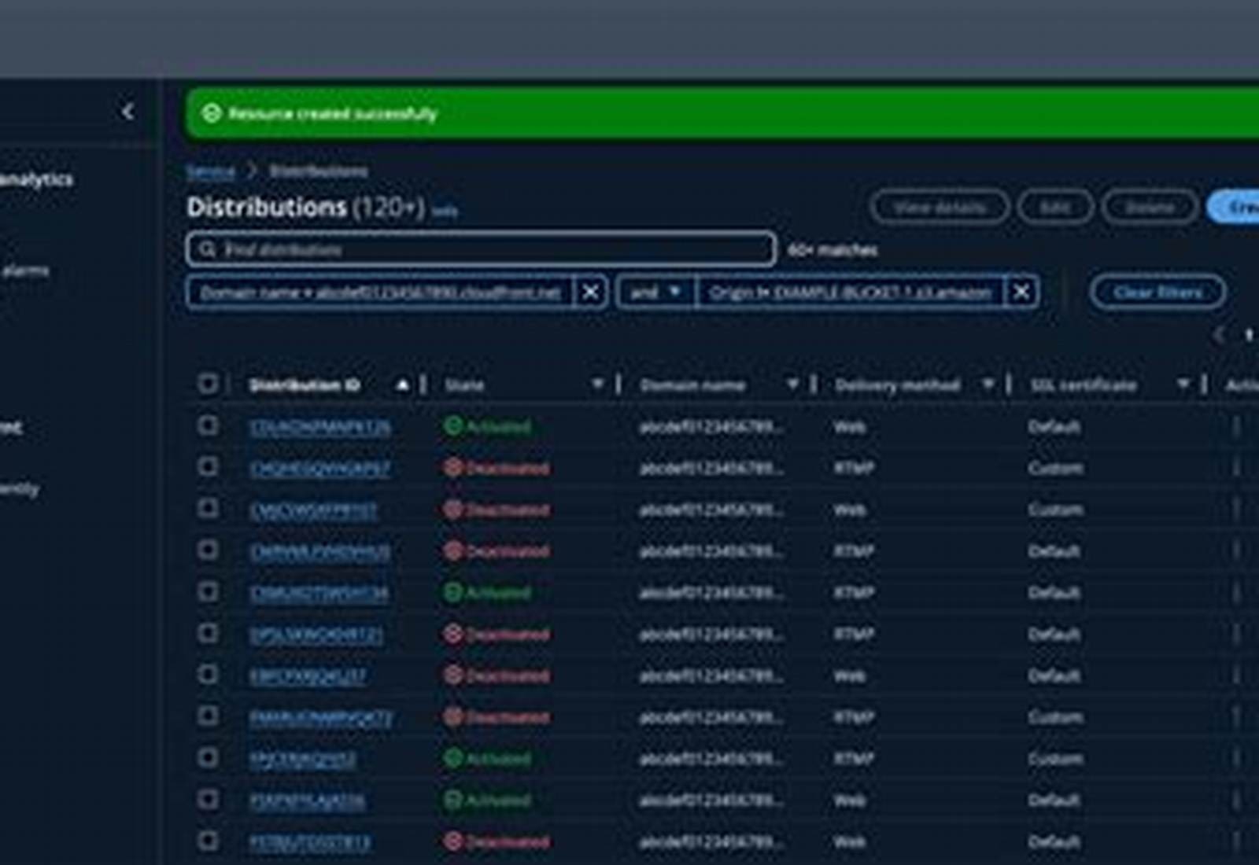Click the search magnifier icon in Find distributions

[x=207, y=249]
